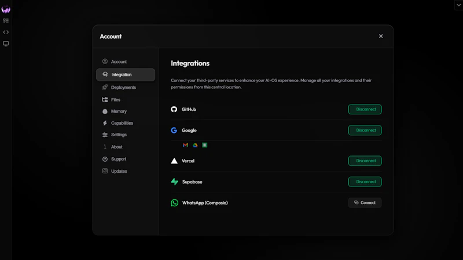This screenshot has width=463, height=260.
Task: Open the Account section
Action: click(x=126, y=62)
